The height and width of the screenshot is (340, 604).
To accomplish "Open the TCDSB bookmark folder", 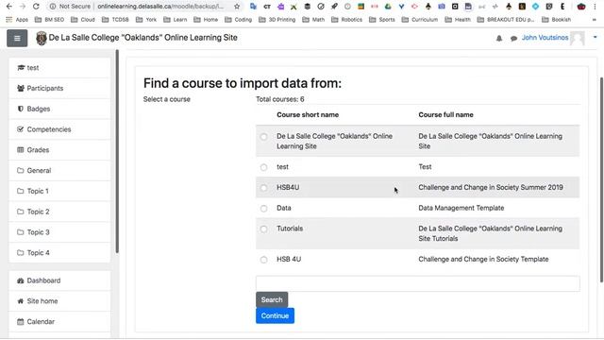I will point(115,19).
